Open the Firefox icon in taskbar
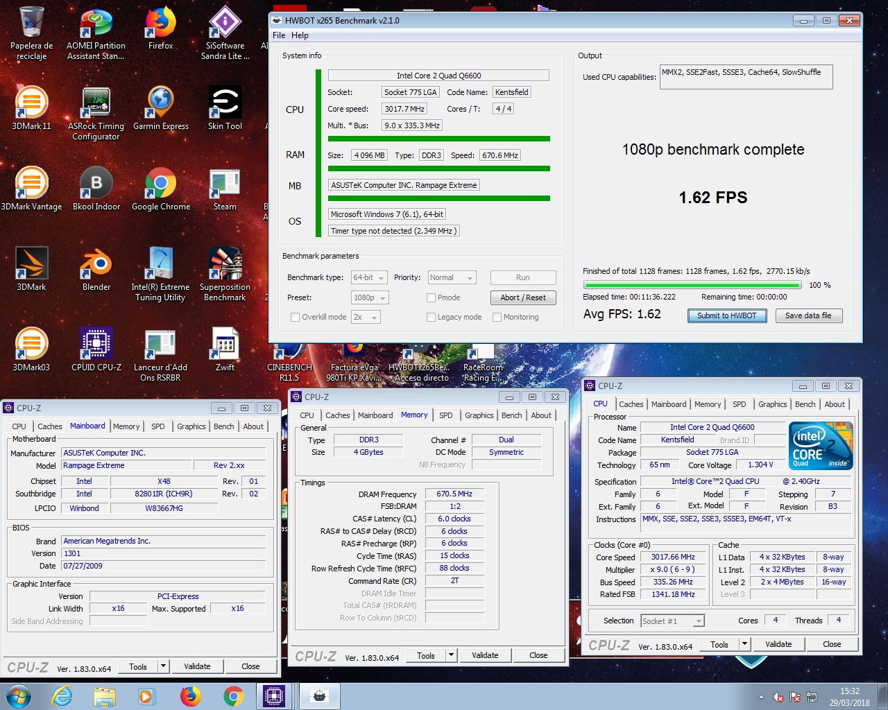This screenshot has height=710, width=888. click(191, 696)
